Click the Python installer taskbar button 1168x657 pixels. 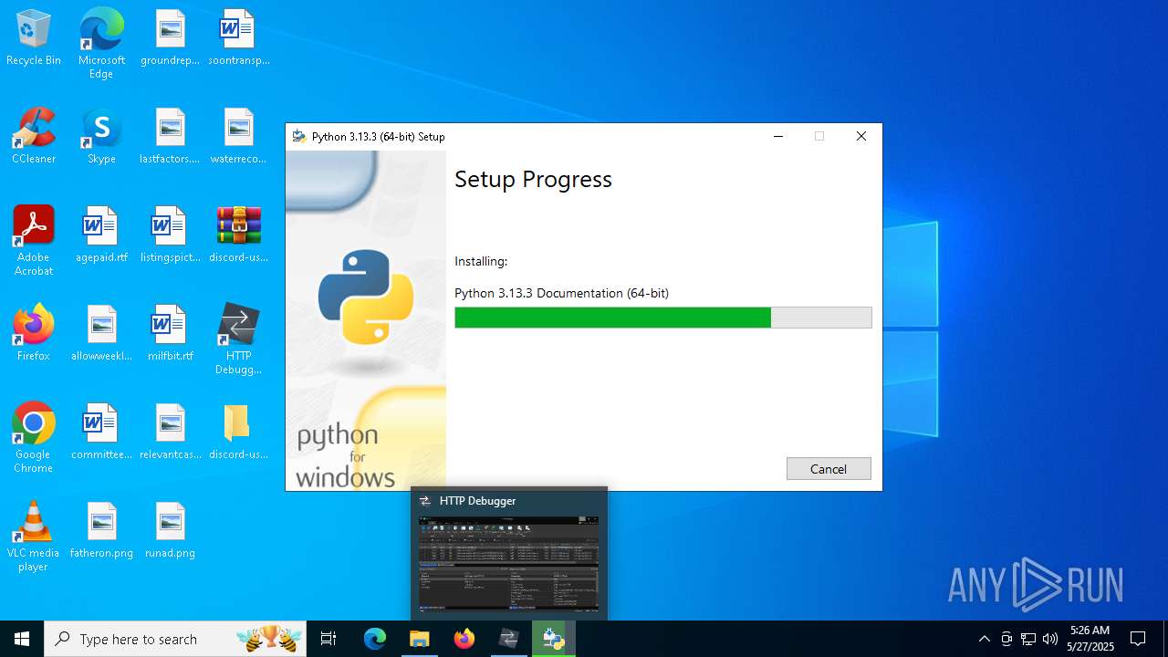pos(554,639)
